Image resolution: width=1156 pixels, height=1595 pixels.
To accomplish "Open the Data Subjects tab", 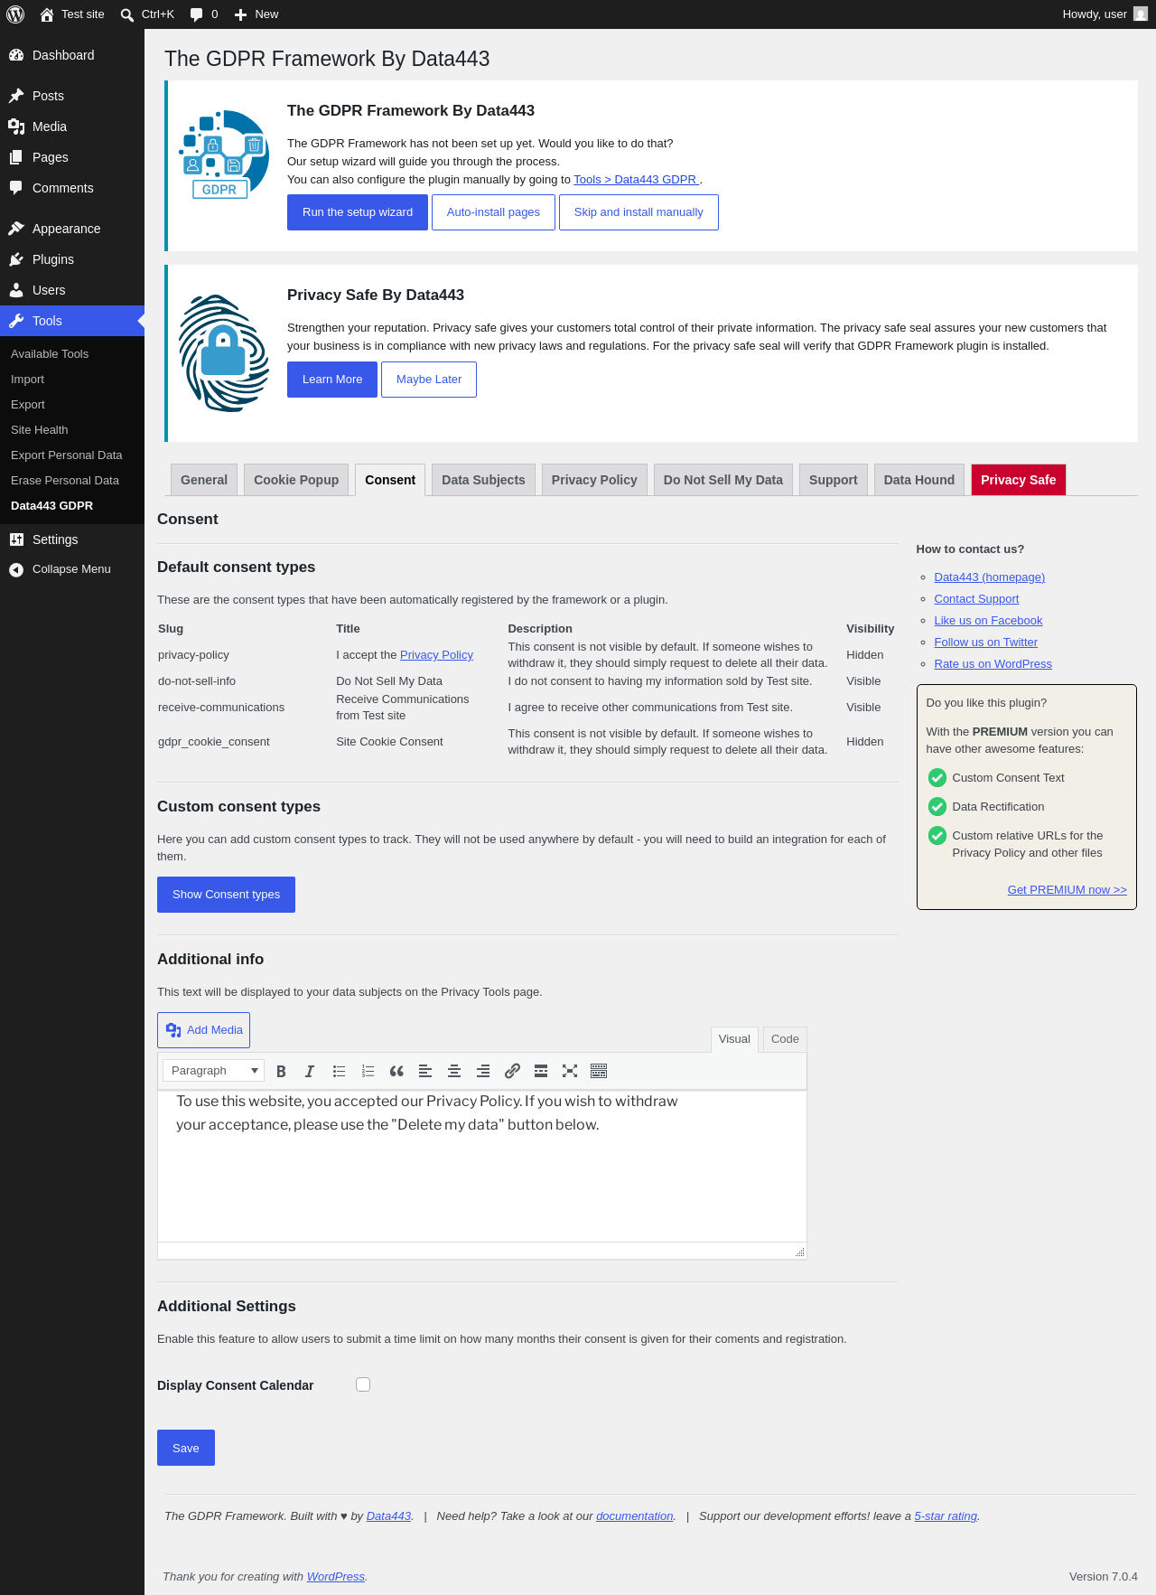I will coord(483,480).
